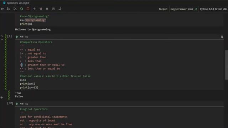Interrupt the kernel with the stop icon
Viewport: 228px width, 128px height.
[28, 9]
